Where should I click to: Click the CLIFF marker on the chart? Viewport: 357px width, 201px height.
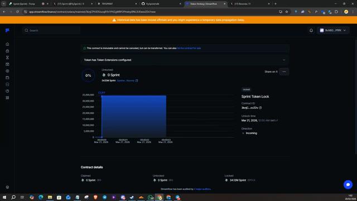102,93
